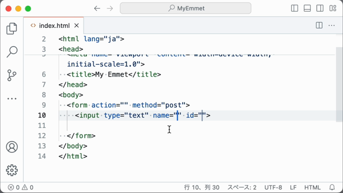The image size is (343, 193).
Task: Toggle the bottom panel layout button
Action: [307, 9]
